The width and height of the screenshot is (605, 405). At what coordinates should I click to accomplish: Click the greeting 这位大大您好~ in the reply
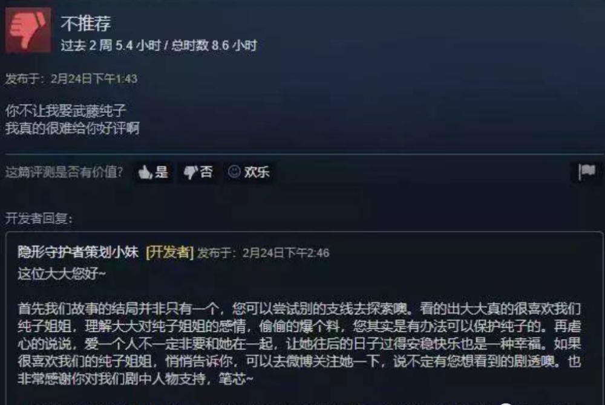[x=61, y=274]
